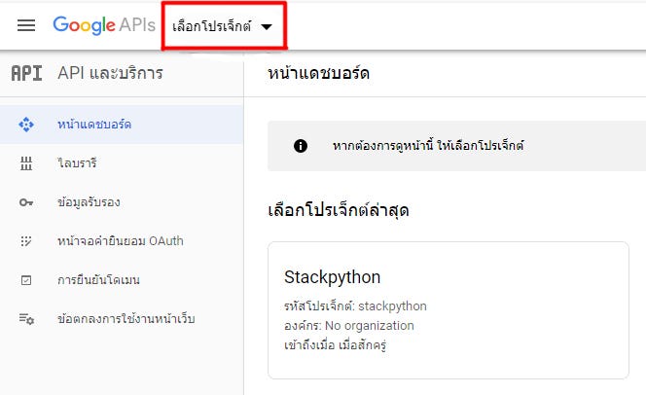Open the หน้าแดชบอร์ด sidebar menu item
The image size is (646, 395).
click(x=122, y=125)
